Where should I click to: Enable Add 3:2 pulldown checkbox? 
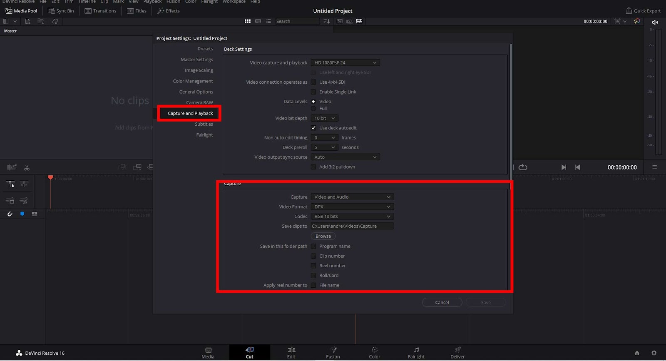(x=313, y=167)
